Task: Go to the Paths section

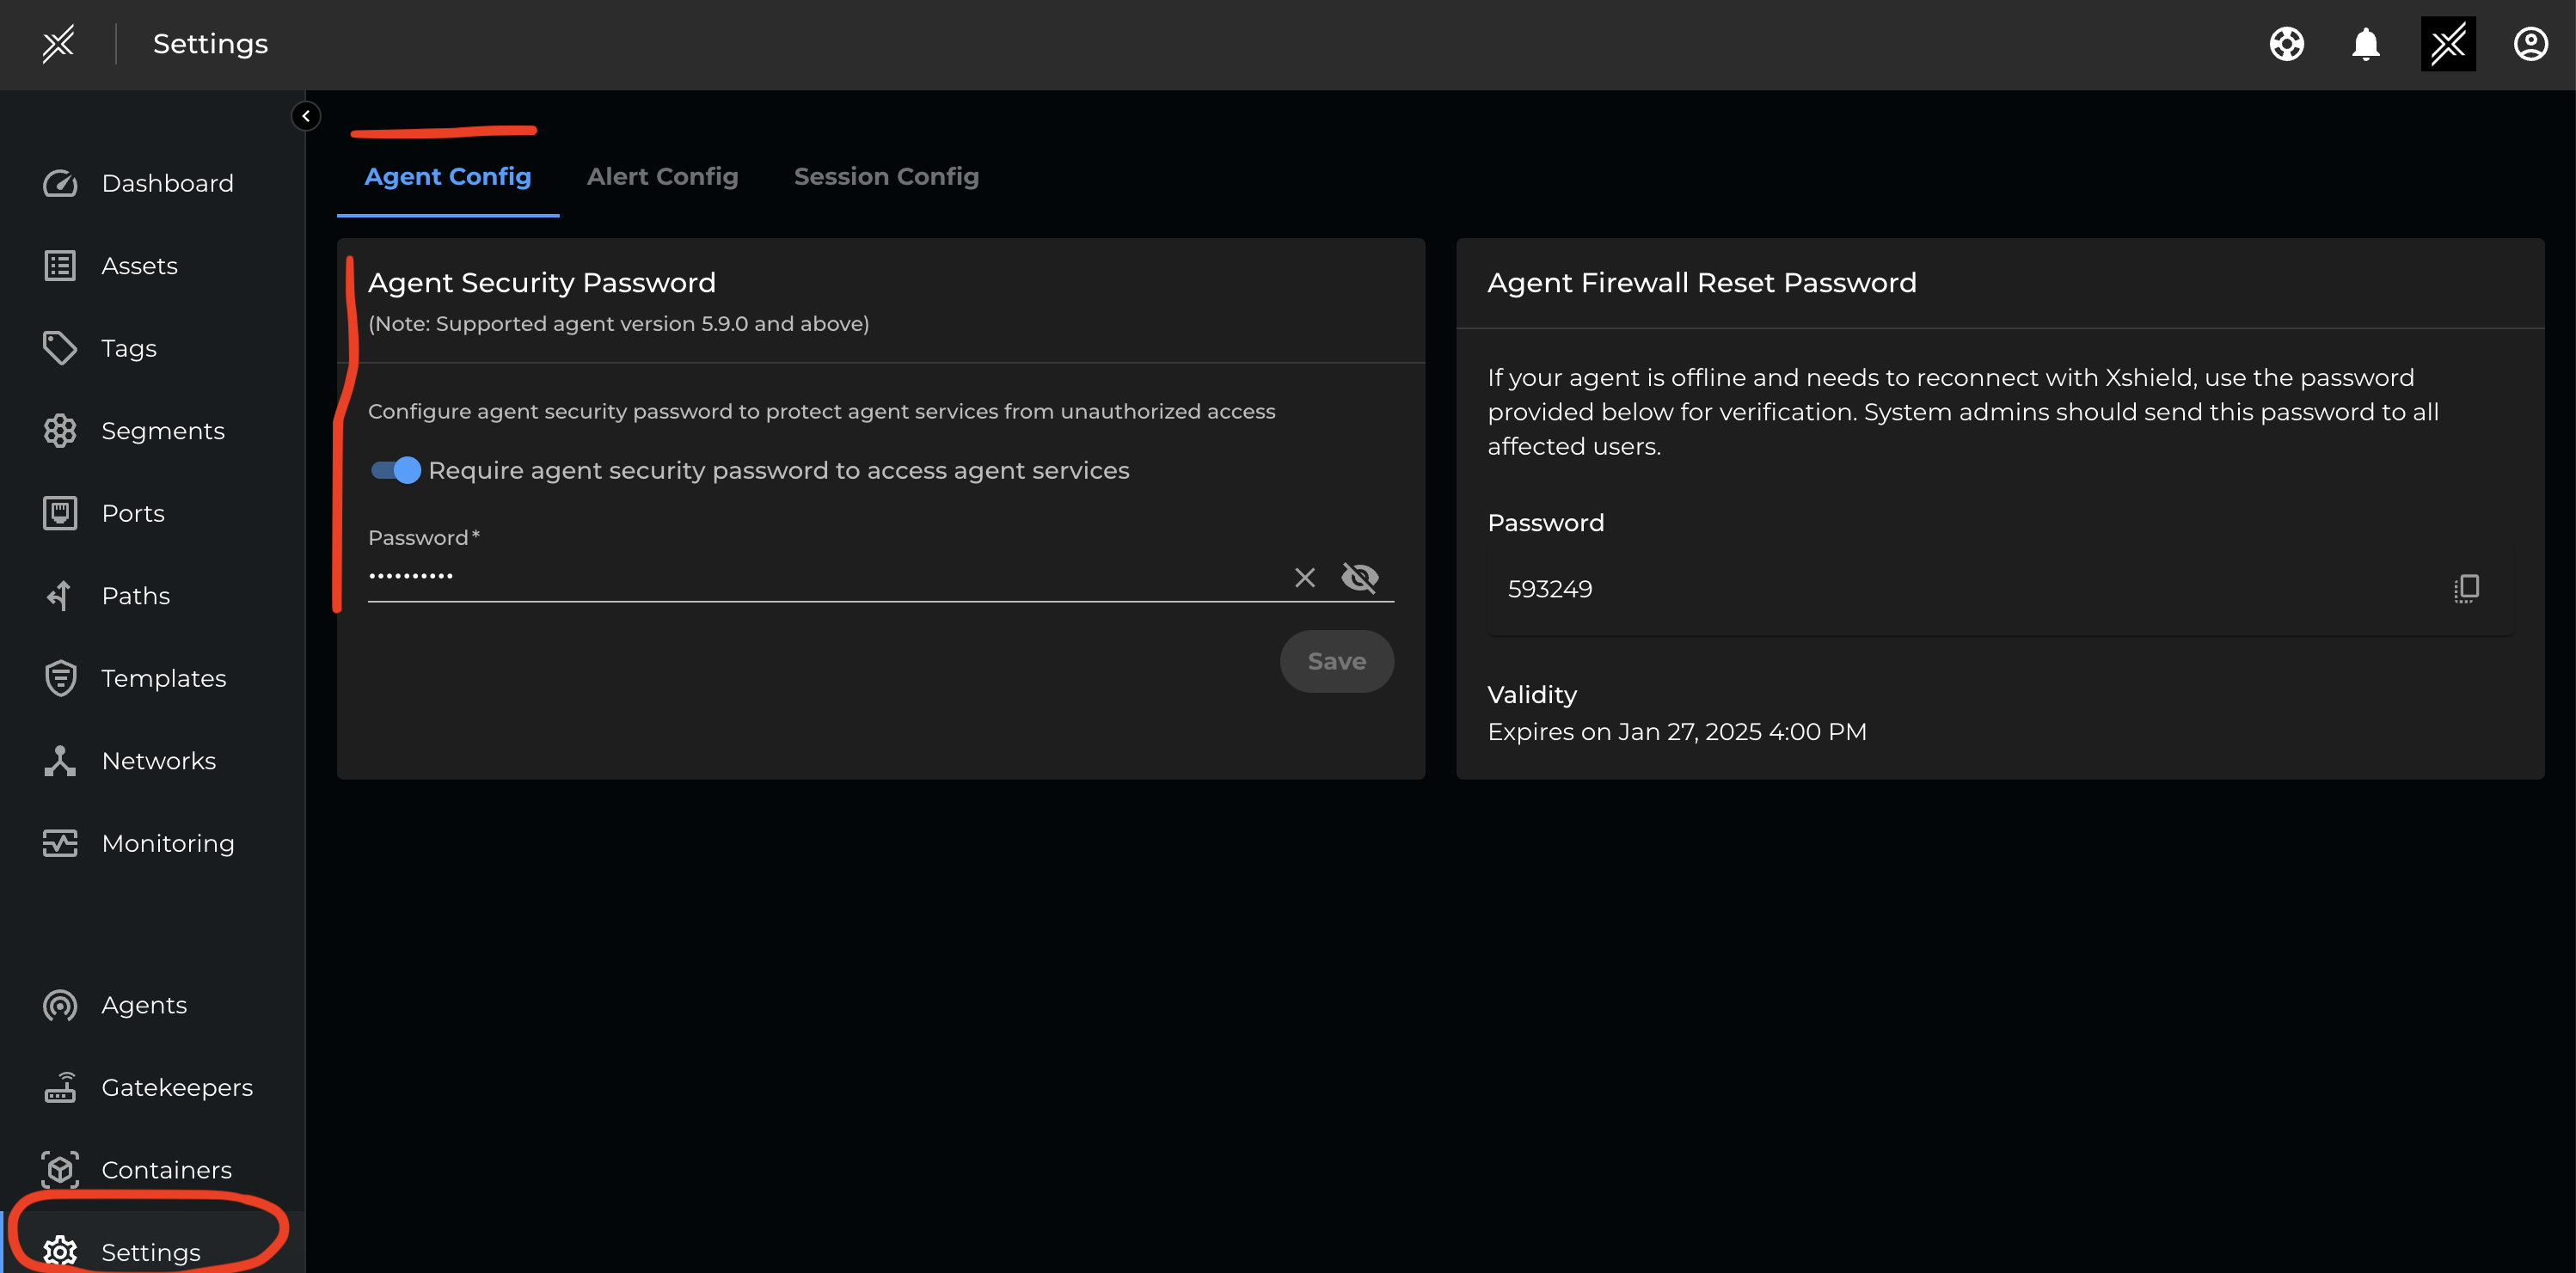Action: point(135,595)
